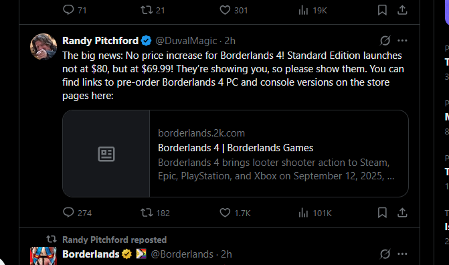Share the Borderlands 4 pricing post
The height and width of the screenshot is (265, 449).
coord(402,213)
